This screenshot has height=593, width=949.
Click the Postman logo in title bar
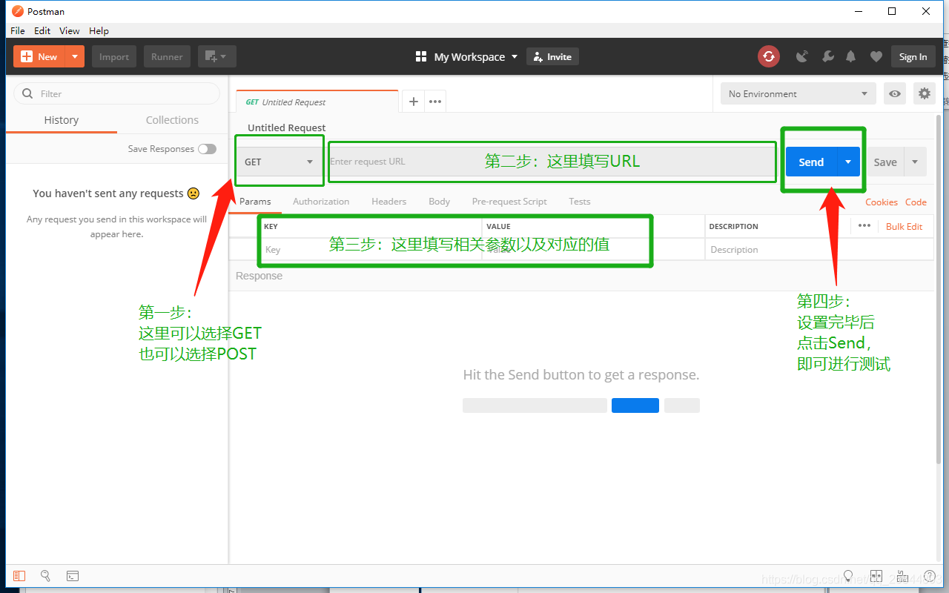click(x=18, y=11)
